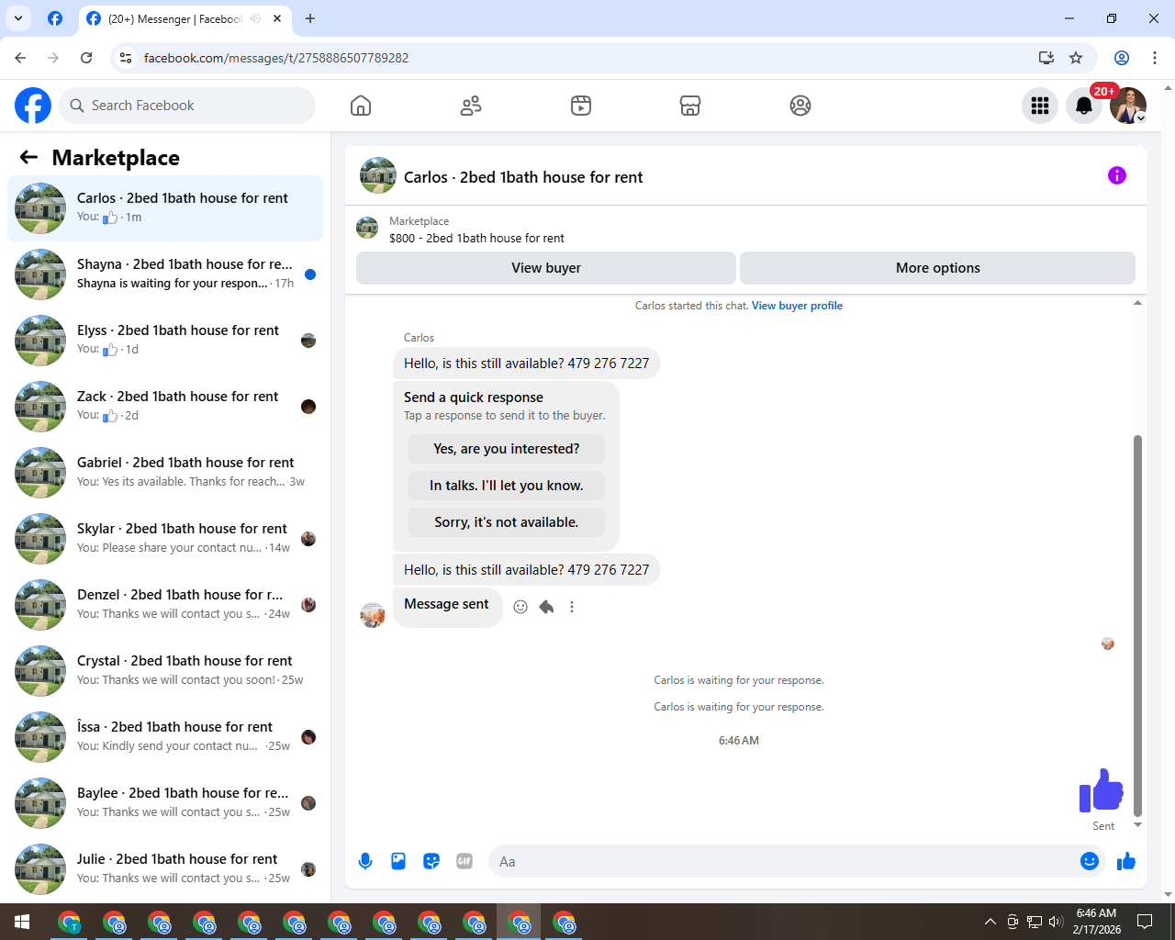Toggle the system volume icon in tray
The width and height of the screenshot is (1175, 940).
pos(1056,922)
